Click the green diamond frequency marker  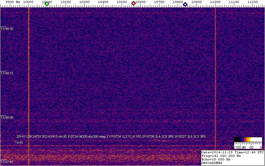click(x=47, y=4)
